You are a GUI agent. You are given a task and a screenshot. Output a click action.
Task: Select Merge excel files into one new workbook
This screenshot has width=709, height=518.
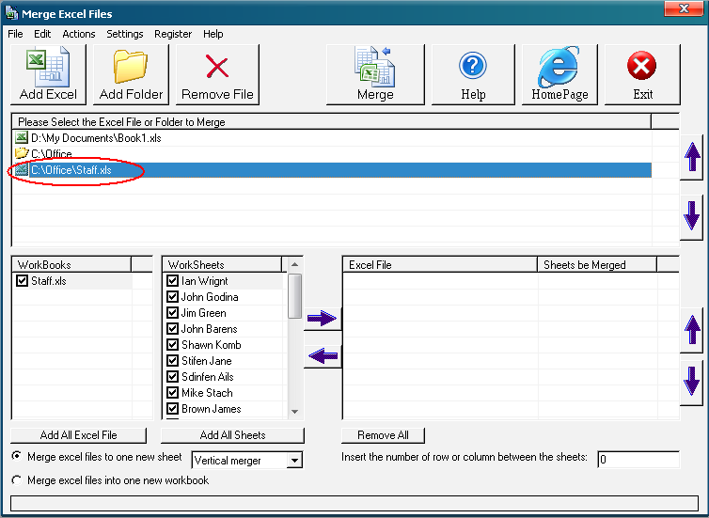[17, 480]
